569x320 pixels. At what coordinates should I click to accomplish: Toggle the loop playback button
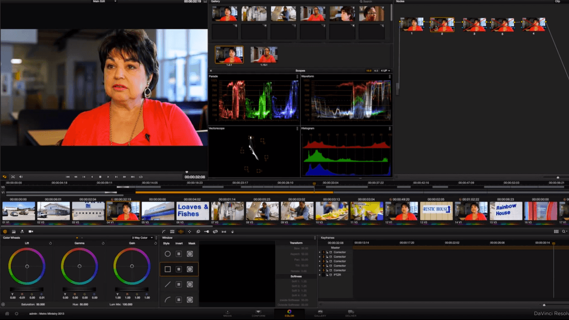[141, 177]
